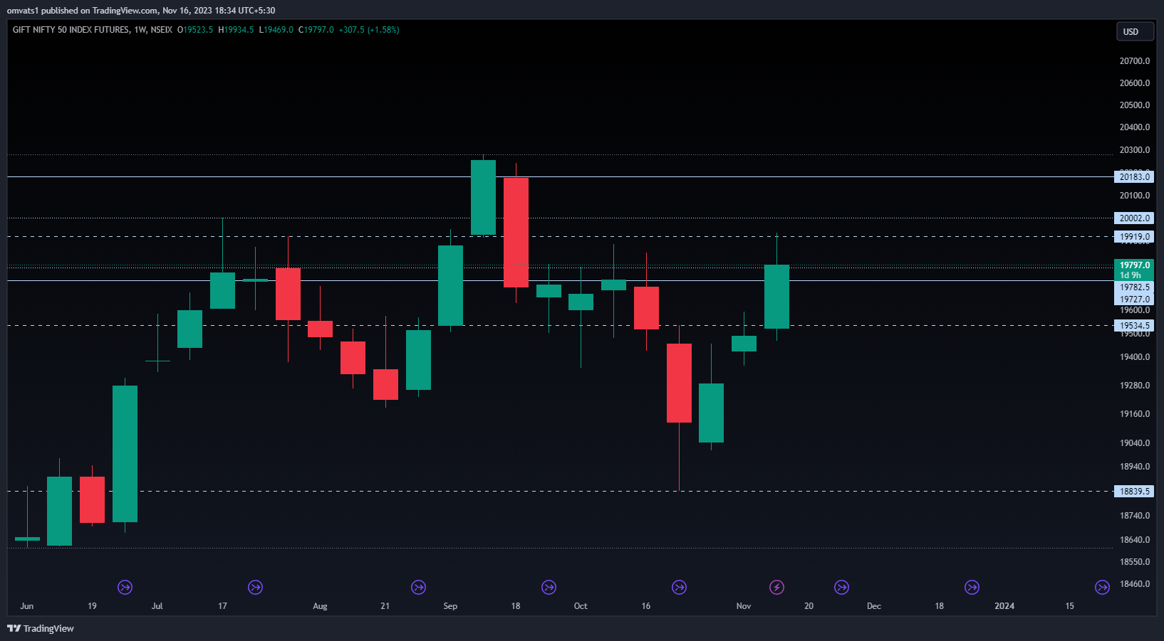The height and width of the screenshot is (641, 1164).
Task: Click the futures rollover icon between 19 and Jul
Action: click(x=125, y=587)
